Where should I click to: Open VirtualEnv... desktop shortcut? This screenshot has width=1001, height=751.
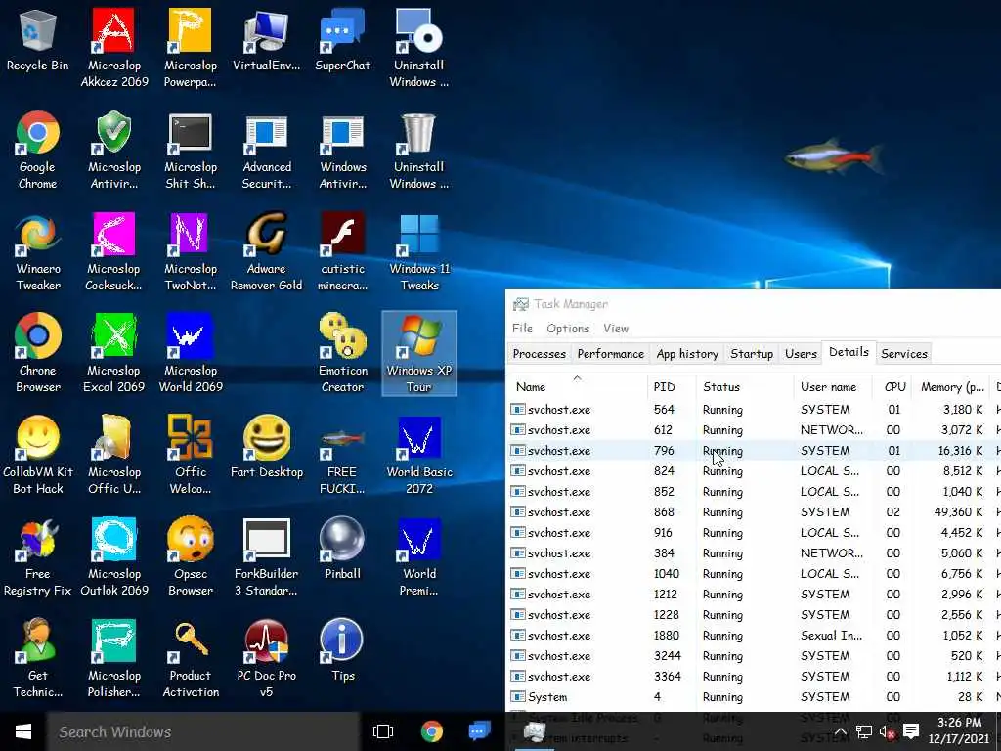(x=266, y=41)
